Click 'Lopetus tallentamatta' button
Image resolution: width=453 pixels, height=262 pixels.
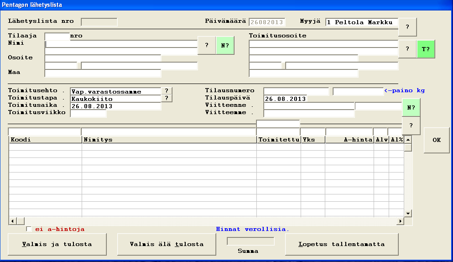(x=342, y=244)
